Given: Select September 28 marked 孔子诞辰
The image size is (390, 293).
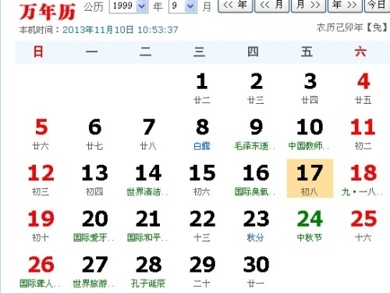Looking at the screenshot, I should click(148, 271).
